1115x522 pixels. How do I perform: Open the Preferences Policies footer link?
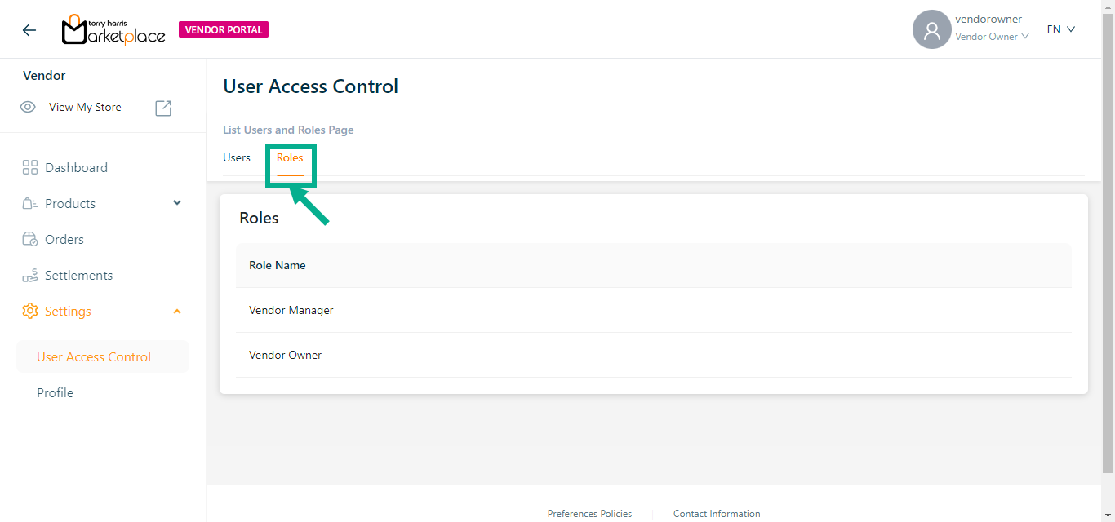coord(589,514)
